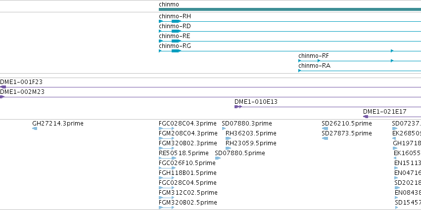The image size is (421, 210).
Task: Open the chinmo-RA transcript label
Action: 315,66
